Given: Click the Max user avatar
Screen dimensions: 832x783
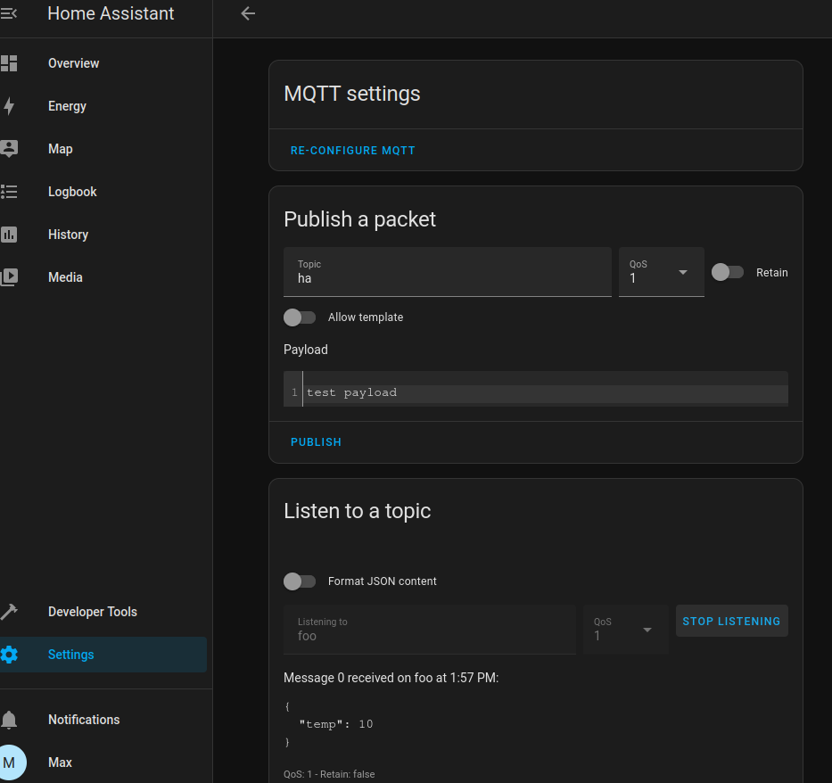Looking at the screenshot, I should pyautogui.click(x=10, y=762).
